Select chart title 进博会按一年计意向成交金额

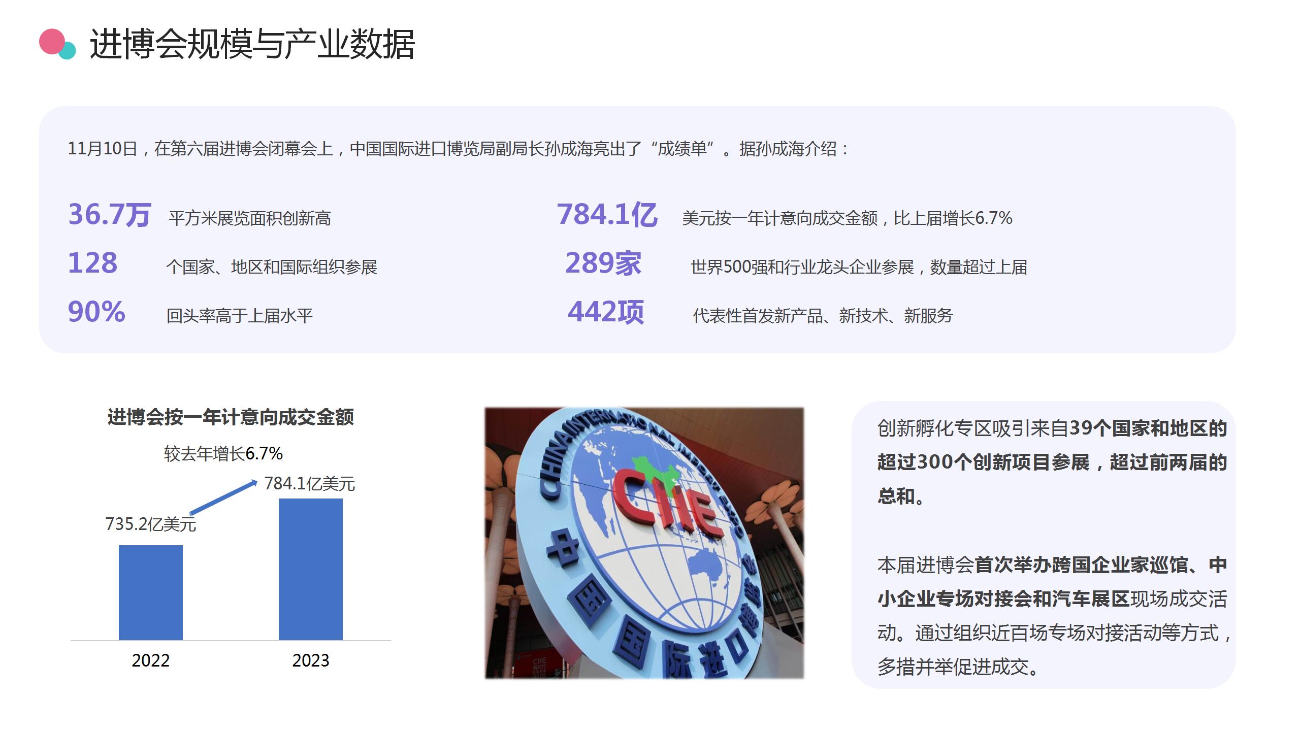pos(231,417)
